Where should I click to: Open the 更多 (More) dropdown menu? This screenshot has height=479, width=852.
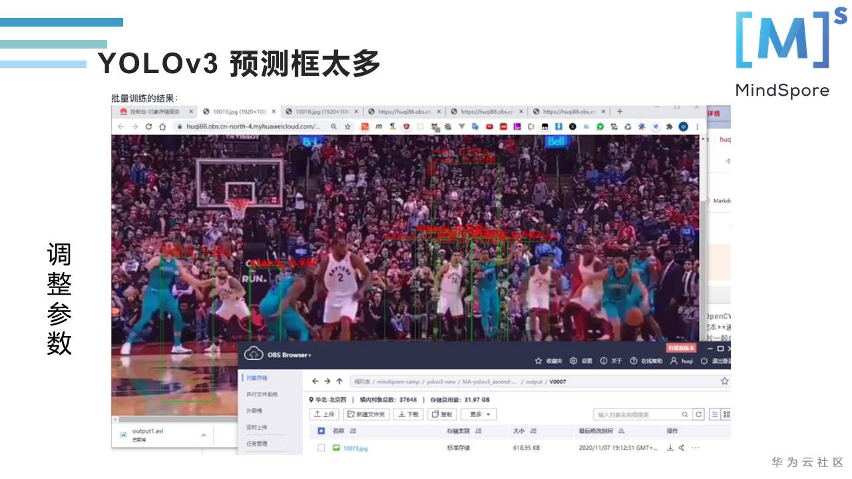tap(479, 414)
